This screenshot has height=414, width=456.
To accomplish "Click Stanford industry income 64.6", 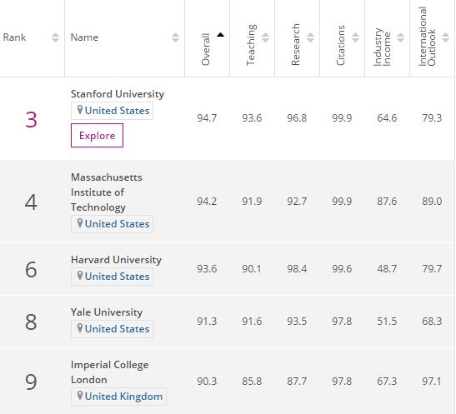I will point(387,118).
